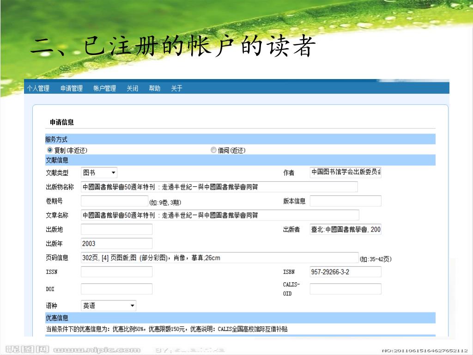The image size is (473, 355).
Task: Open the 申请管理 menu
Action: [x=71, y=88]
